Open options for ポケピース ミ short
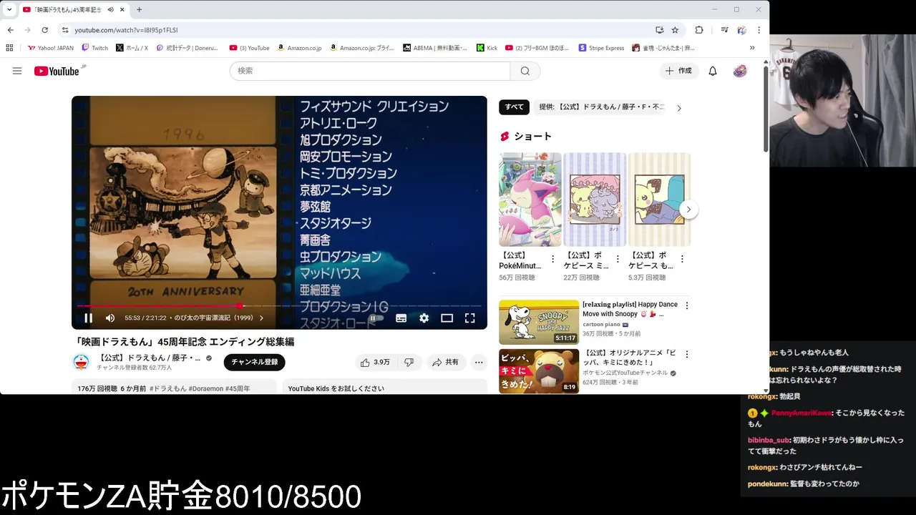This screenshot has width=916, height=515. point(617,259)
